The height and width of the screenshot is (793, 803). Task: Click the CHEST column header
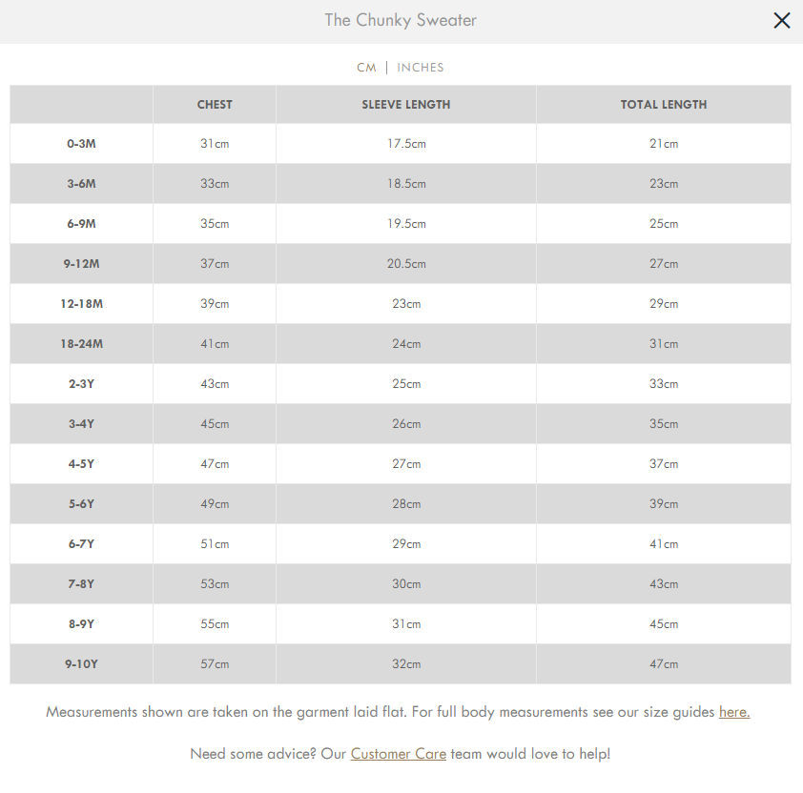click(x=215, y=105)
